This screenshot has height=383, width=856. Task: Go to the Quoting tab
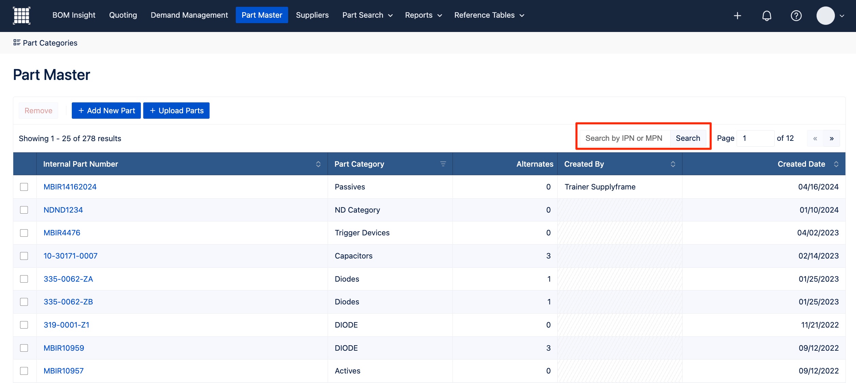[x=123, y=15]
